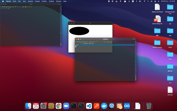This screenshot has width=177, height=111.
Task: Click the 'P' icon in menu bar
Action: pyautogui.click(x=121, y=1)
